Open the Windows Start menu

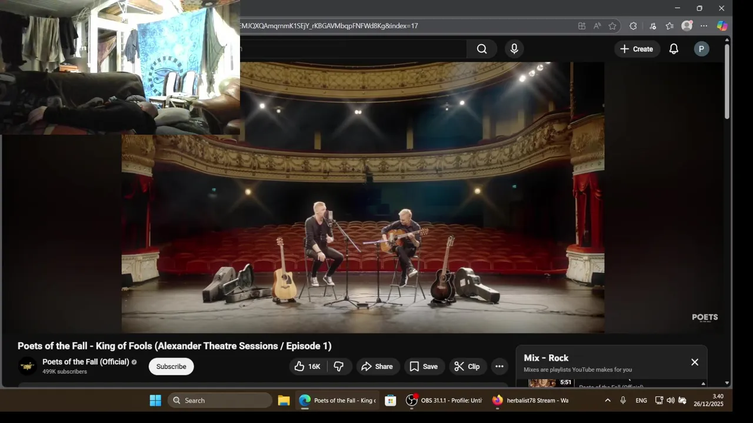(x=155, y=401)
